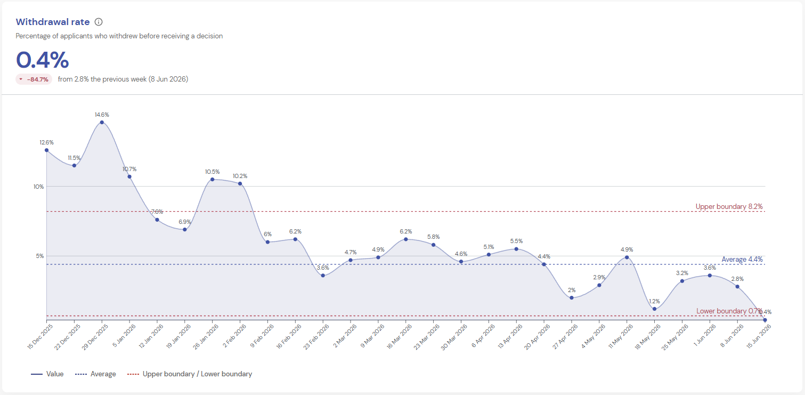This screenshot has height=395, width=805.
Task: Click the red down-arrow in the -84.7% badge
Action: 21,79
